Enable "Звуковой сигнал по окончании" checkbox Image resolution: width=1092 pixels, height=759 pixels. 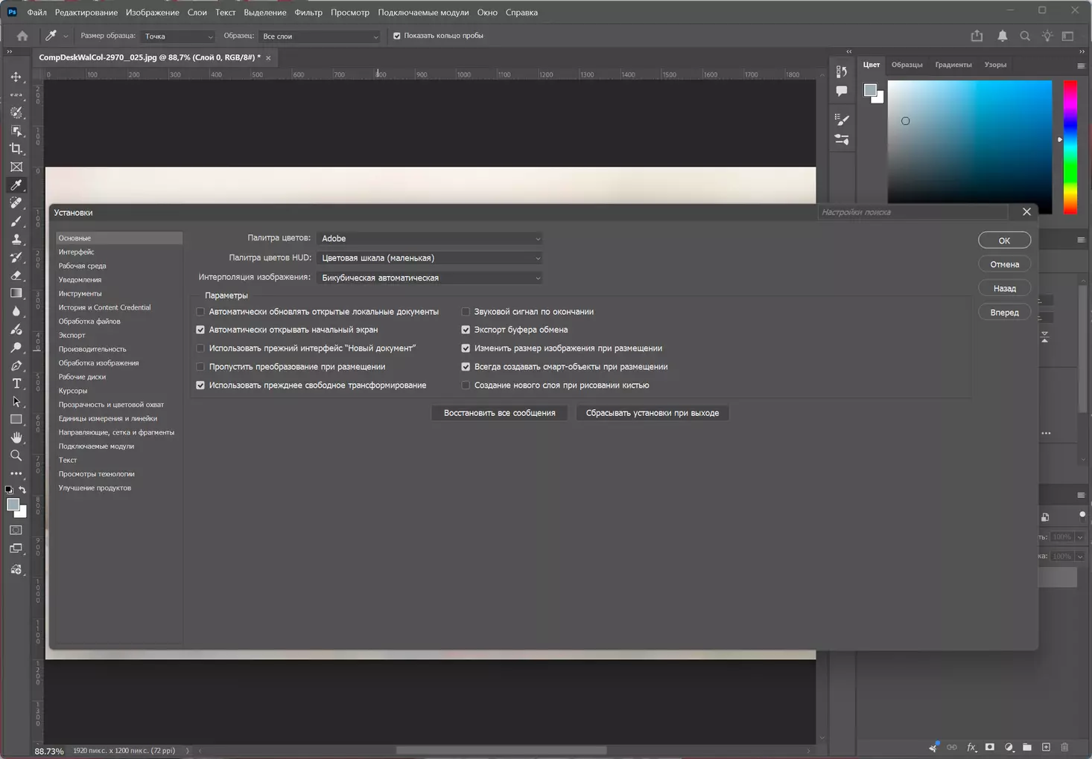pos(466,312)
